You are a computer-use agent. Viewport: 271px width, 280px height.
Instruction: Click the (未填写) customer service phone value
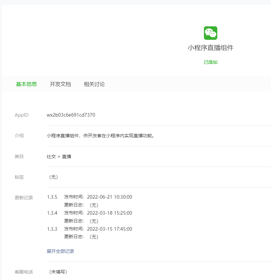click(x=58, y=272)
